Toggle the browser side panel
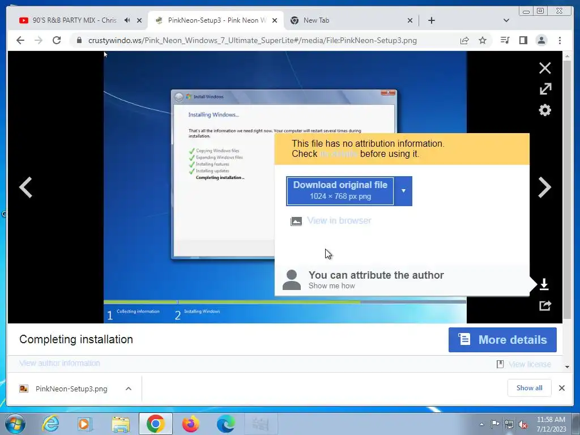Image resolution: width=580 pixels, height=435 pixels. [523, 40]
